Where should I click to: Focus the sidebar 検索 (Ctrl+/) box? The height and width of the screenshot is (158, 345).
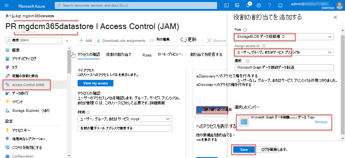(x=34, y=41)
